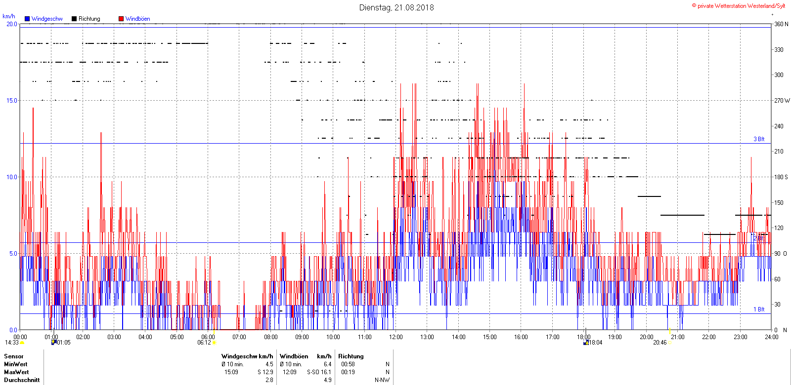Click the 15.0 value on speed axis
This screenshot has width=791, height=385.
[x=11, y=100]
